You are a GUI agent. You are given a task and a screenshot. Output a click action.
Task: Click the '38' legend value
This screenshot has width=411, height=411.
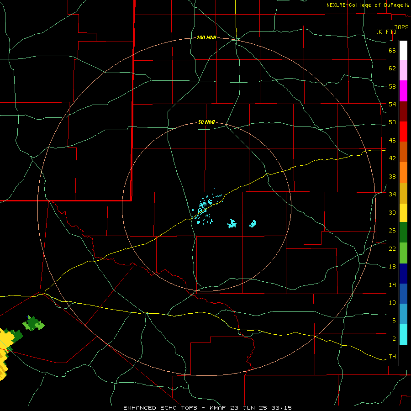pyautogui.click(x=392, y=176)
